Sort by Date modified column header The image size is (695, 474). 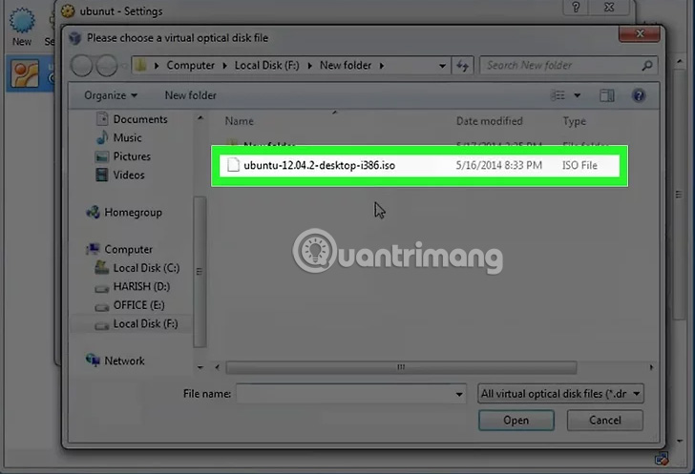(490, 121)
